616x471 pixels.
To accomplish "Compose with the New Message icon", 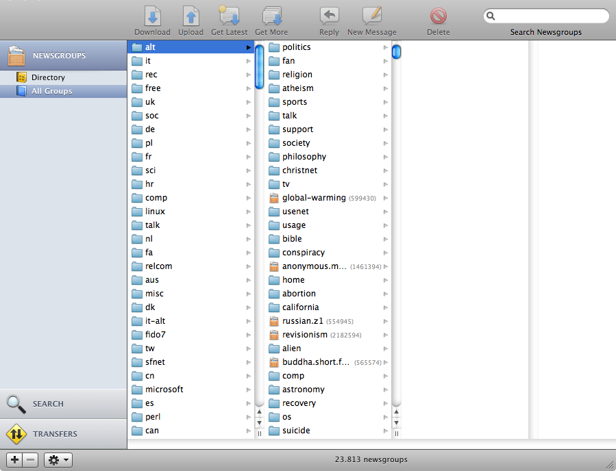I will click(372, 16).
